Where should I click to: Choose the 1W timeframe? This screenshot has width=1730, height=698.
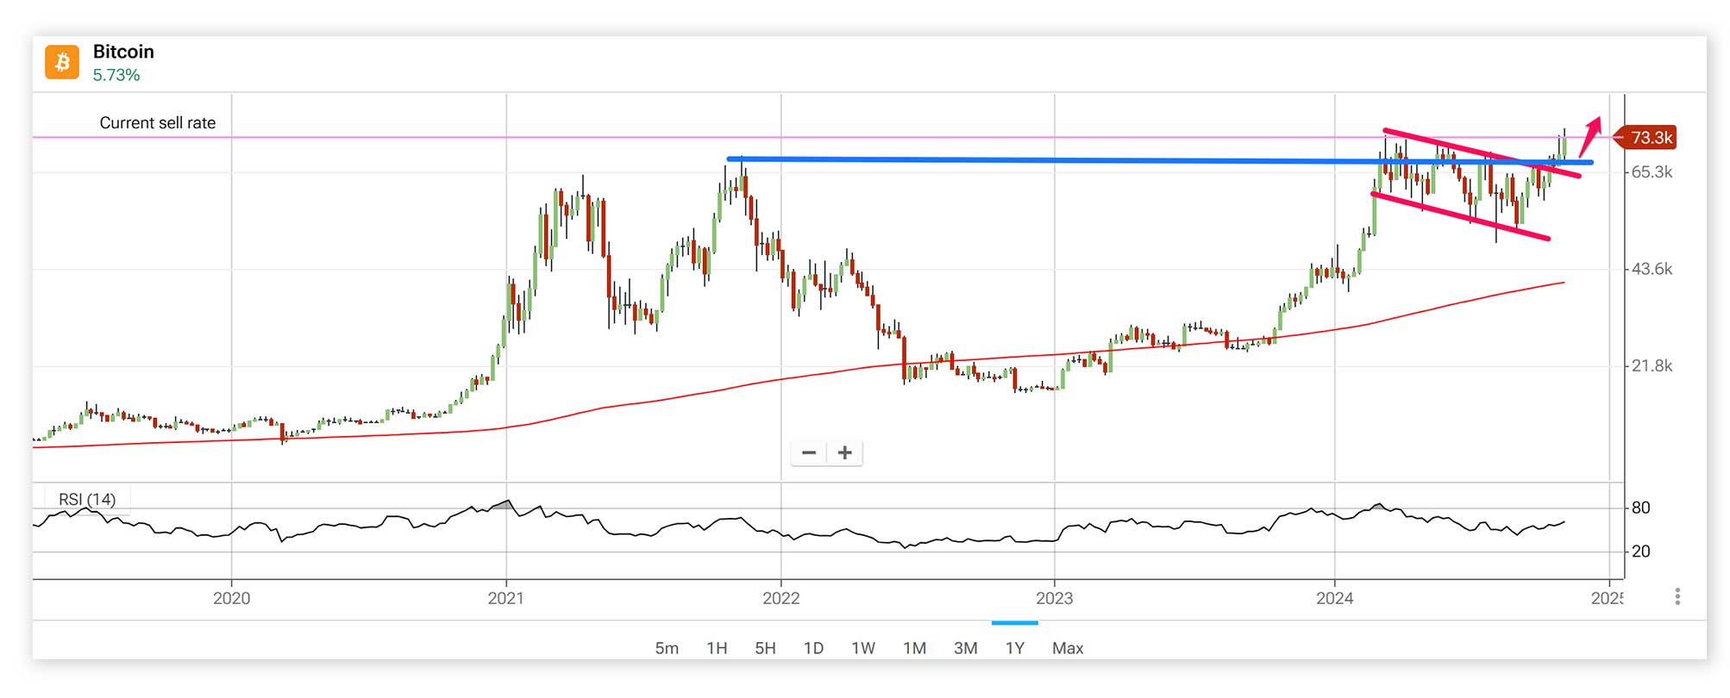[863, 648]
